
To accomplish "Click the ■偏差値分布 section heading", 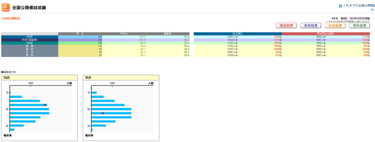I will (x=9, y=72).
